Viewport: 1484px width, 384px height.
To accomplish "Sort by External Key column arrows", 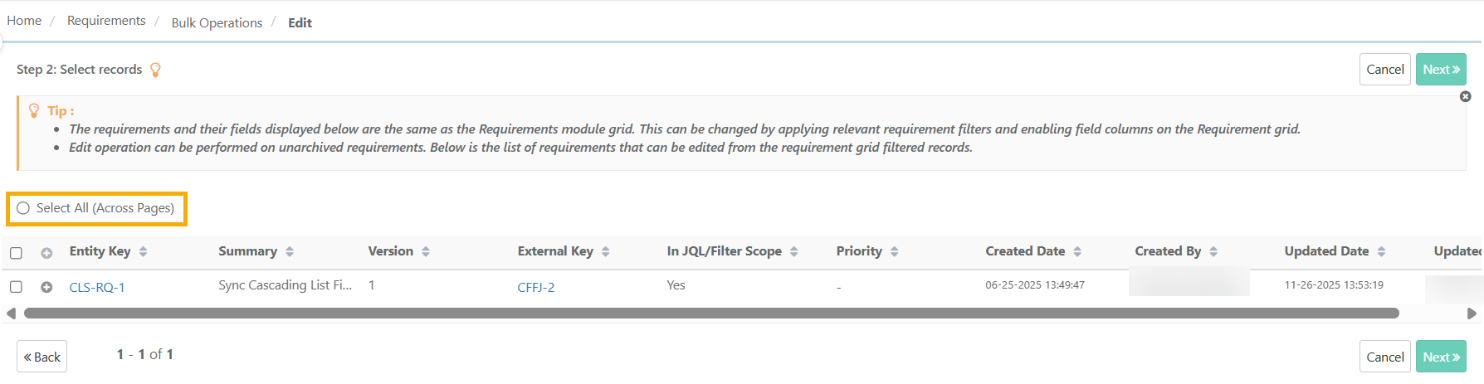I will (x=606, y=251).
